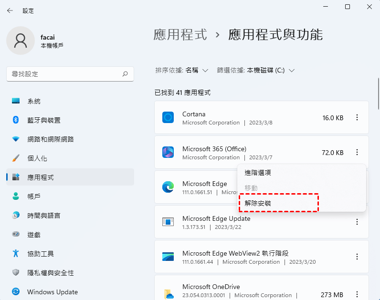Screen dimensions: 380x300
Task: Click the 應用程式 breadcrumb link
Action: pyautogui.click(x=180, y=34)
